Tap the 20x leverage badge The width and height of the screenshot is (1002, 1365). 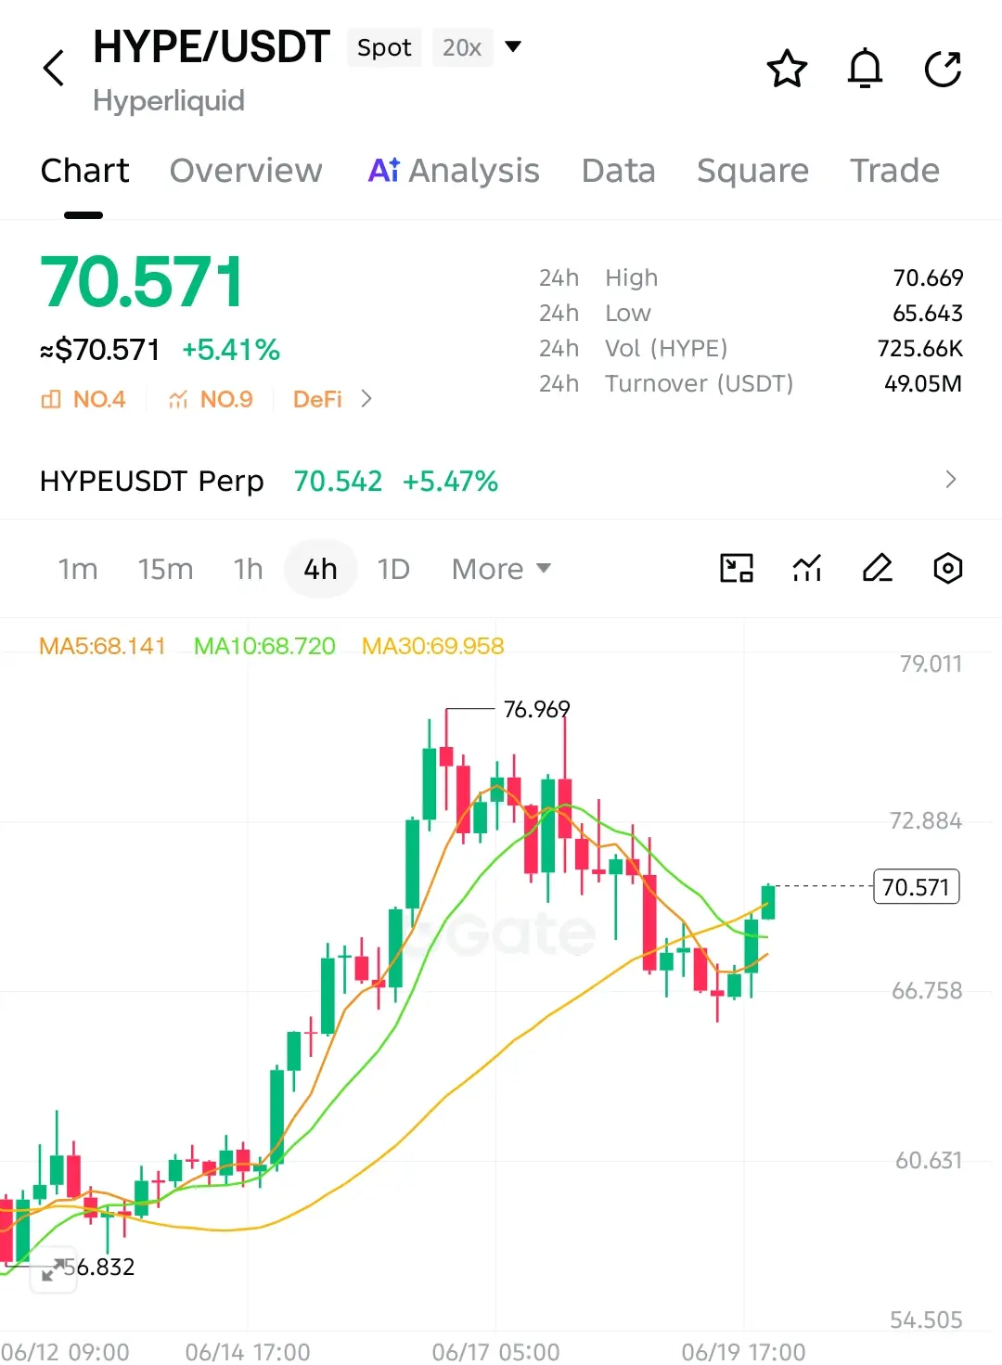(x=462, y=47)
